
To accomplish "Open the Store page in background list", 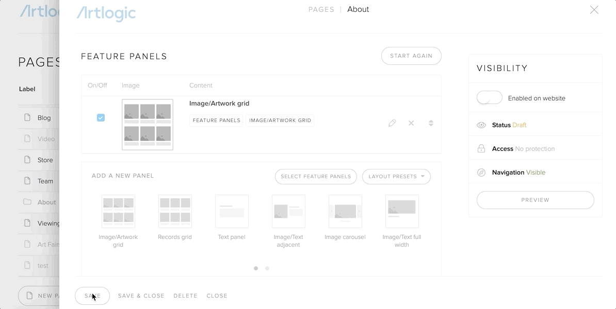I will [x=45, y=160].
